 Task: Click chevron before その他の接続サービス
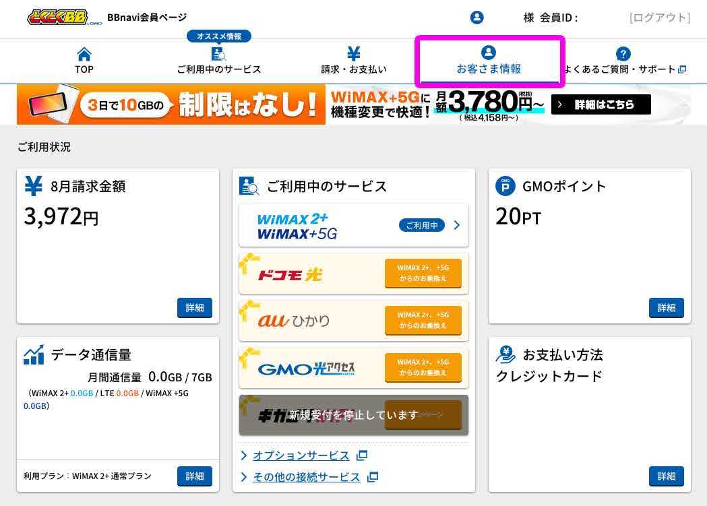244,477
